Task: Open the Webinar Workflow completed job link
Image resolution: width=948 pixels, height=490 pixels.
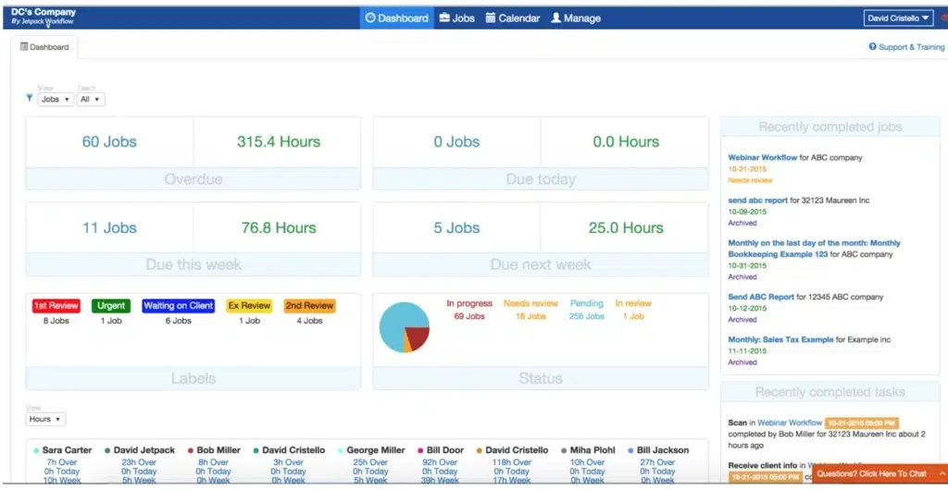Action: pos(762,158)
